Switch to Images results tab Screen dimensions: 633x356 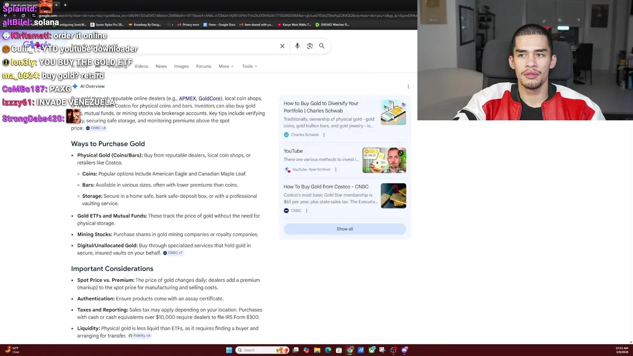pos(181,66)
